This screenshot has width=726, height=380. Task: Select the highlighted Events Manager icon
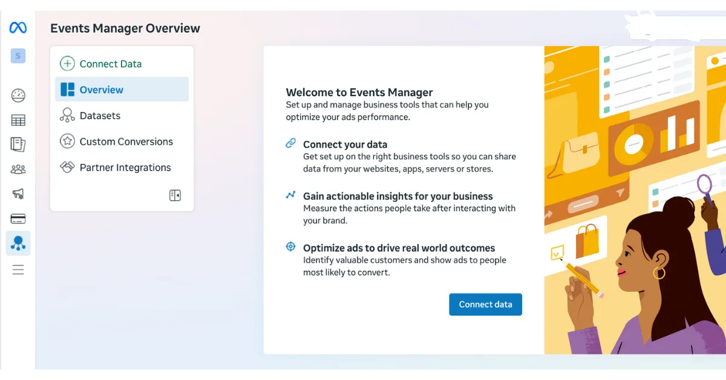click(18, 243)
